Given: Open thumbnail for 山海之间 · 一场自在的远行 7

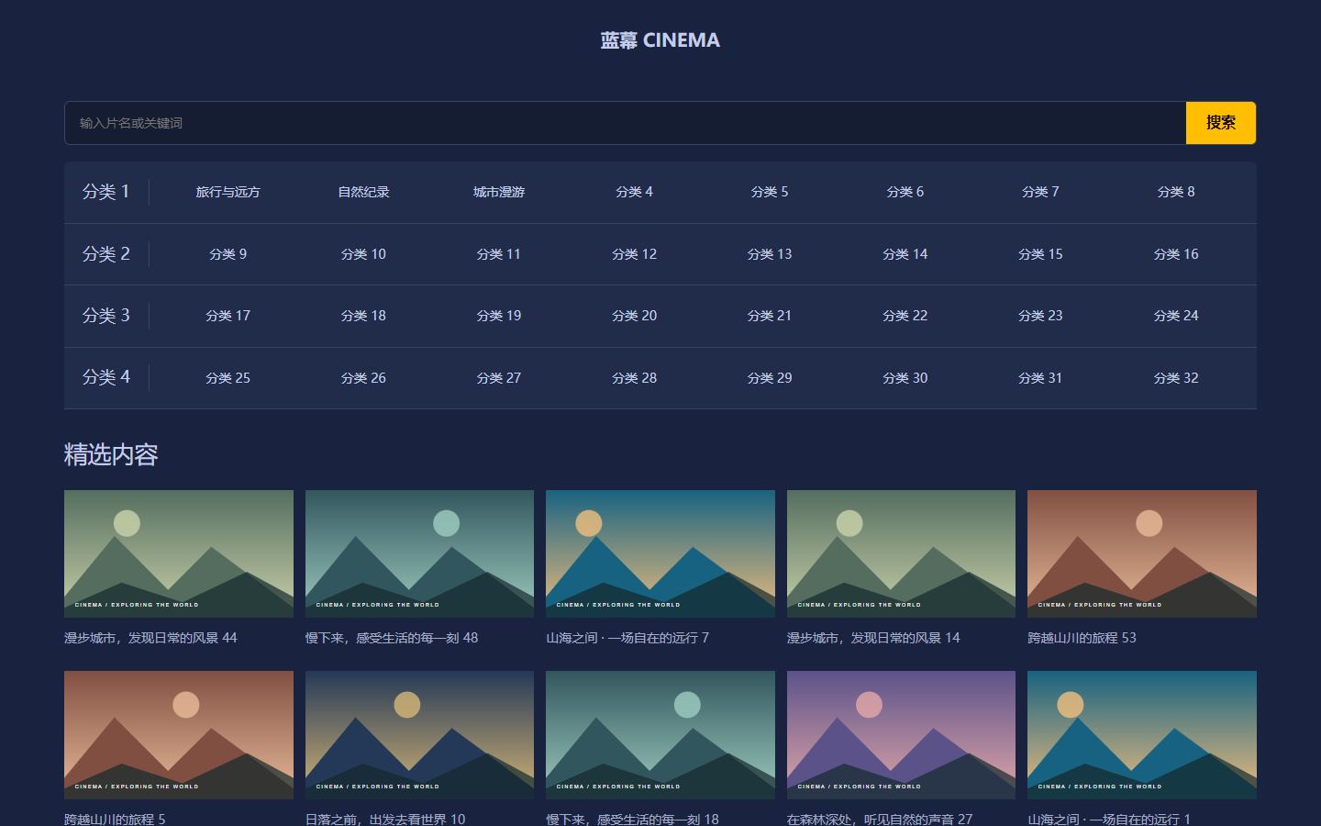Looking at the screenshot, I should 660,553.
